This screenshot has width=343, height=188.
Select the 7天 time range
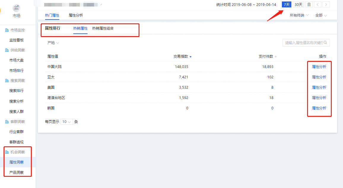286,4
